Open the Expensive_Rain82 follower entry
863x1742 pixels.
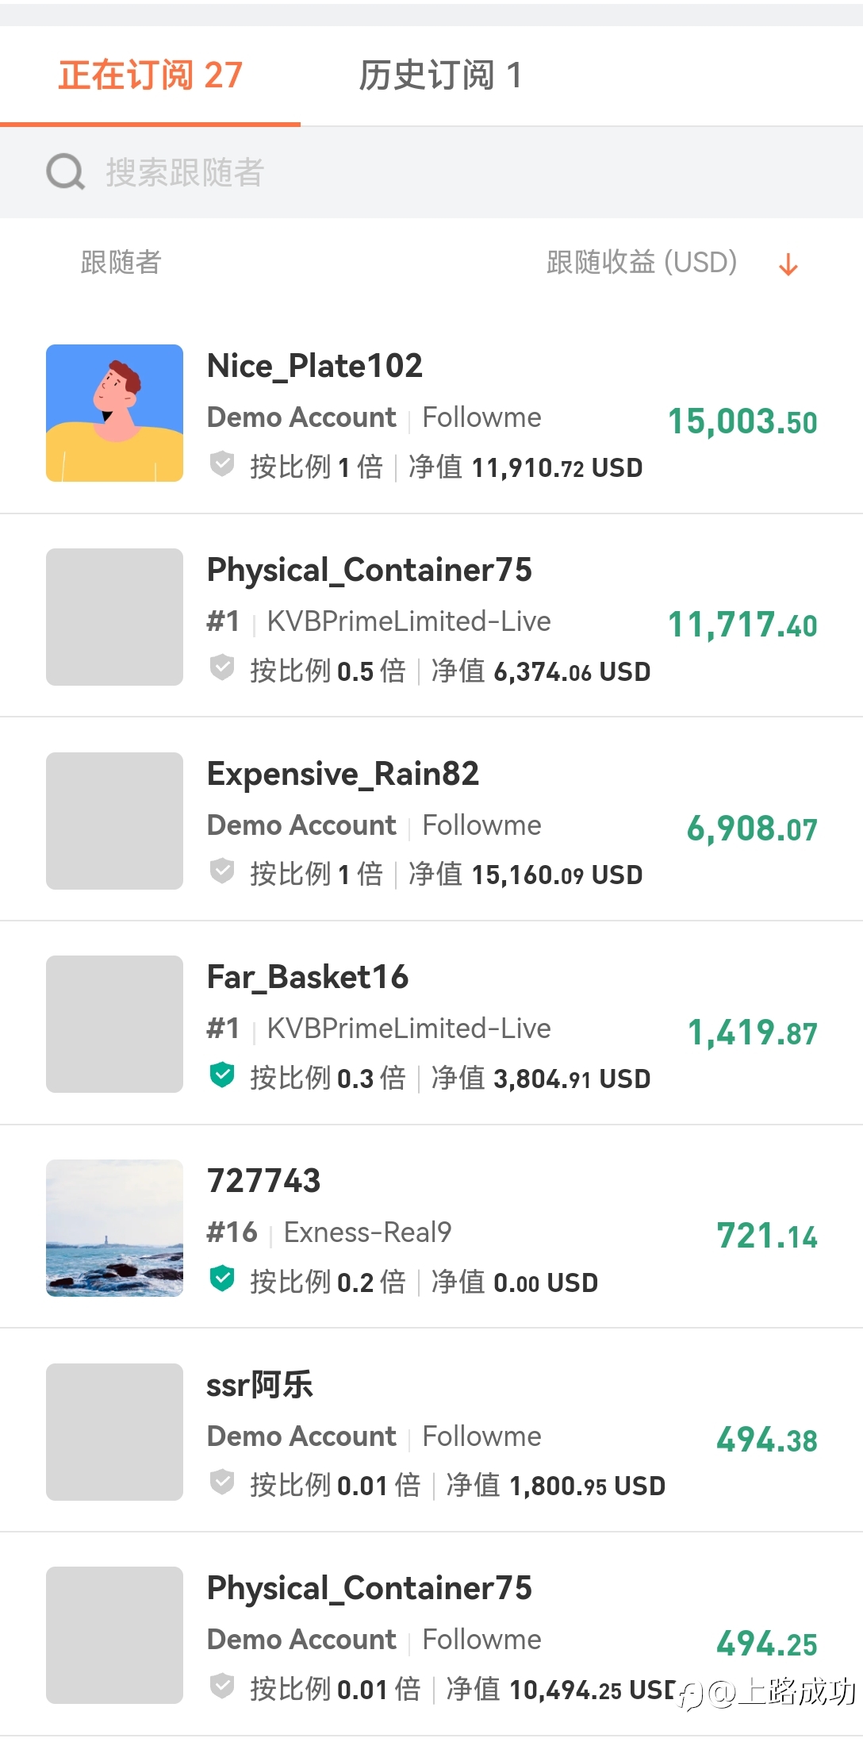coord(343,774)
